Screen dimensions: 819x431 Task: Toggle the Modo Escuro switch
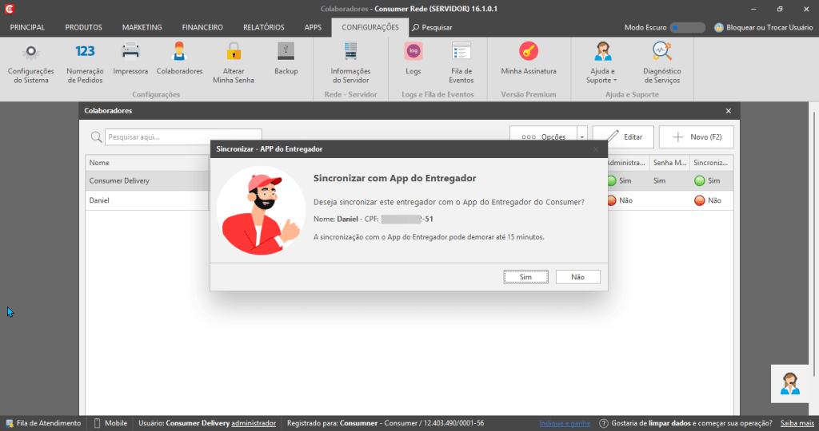[x=687, y=28]
